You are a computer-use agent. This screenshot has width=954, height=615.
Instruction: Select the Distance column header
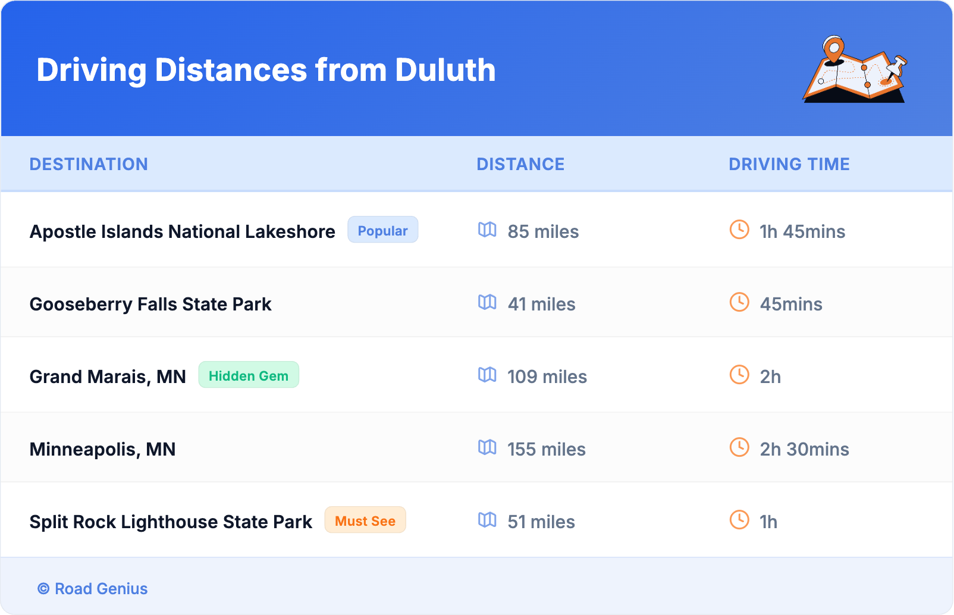(x=520, y=164)
